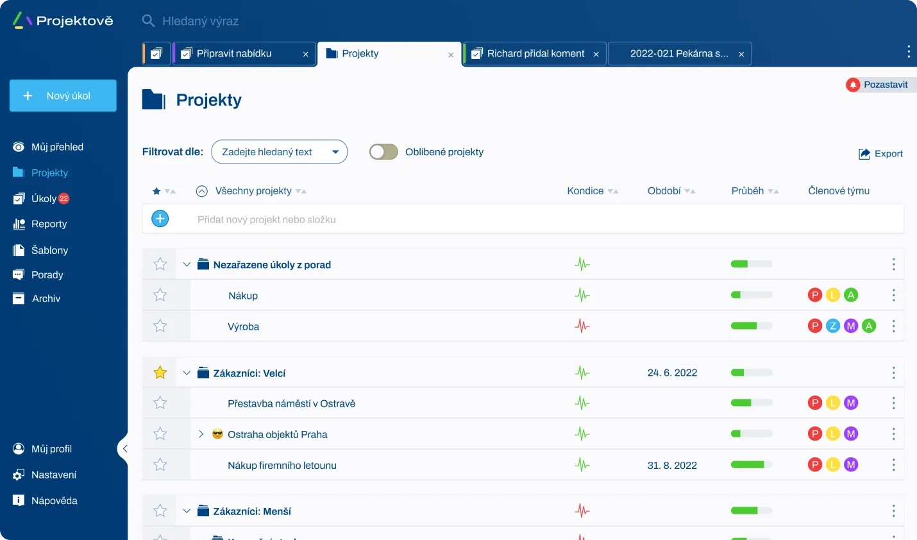The height and width of the screenshot is (540, 917).
Task: Unstar the Zákazníci: Velcí project
Action: (159, 372)
